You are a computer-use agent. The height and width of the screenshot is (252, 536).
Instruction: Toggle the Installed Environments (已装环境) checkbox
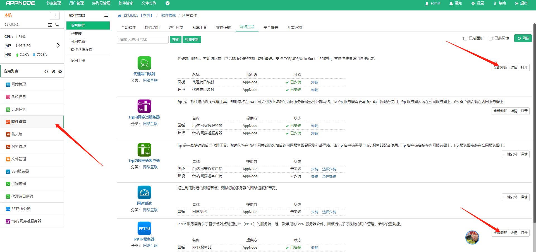tap(490, 38)
